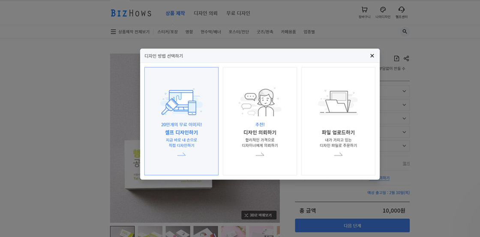Open the 굿즈/판촉 menu
The height and width of the screenshot is (237, 480).
265,32
